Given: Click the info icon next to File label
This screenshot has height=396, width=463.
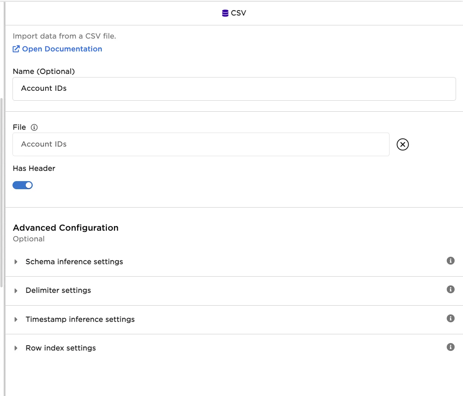Looking at the screenshot, I should (34, 127).
